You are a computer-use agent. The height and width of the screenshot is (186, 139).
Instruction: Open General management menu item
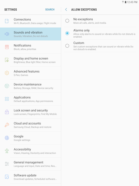30,164
